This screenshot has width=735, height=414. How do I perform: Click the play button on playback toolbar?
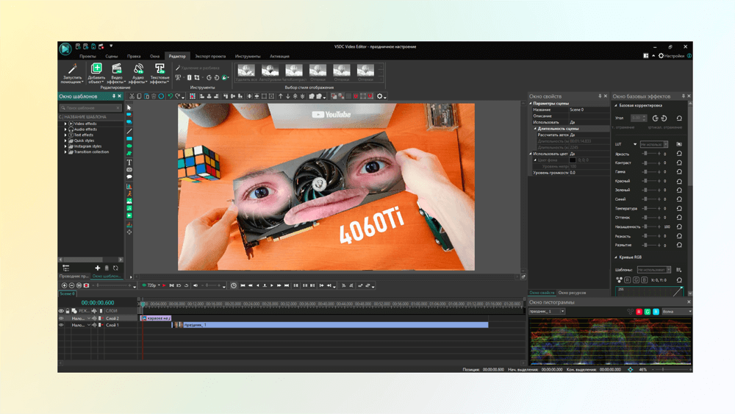(x=272, y=285)
